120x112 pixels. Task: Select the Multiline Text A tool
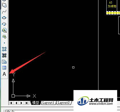click(x=4, y=74)
